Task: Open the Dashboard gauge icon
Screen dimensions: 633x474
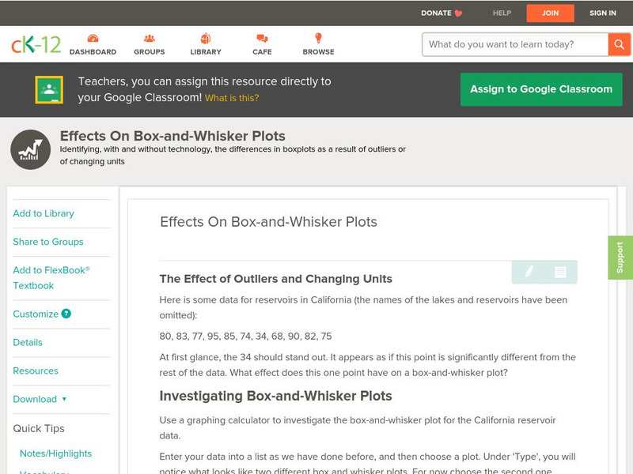Action: 93,38
